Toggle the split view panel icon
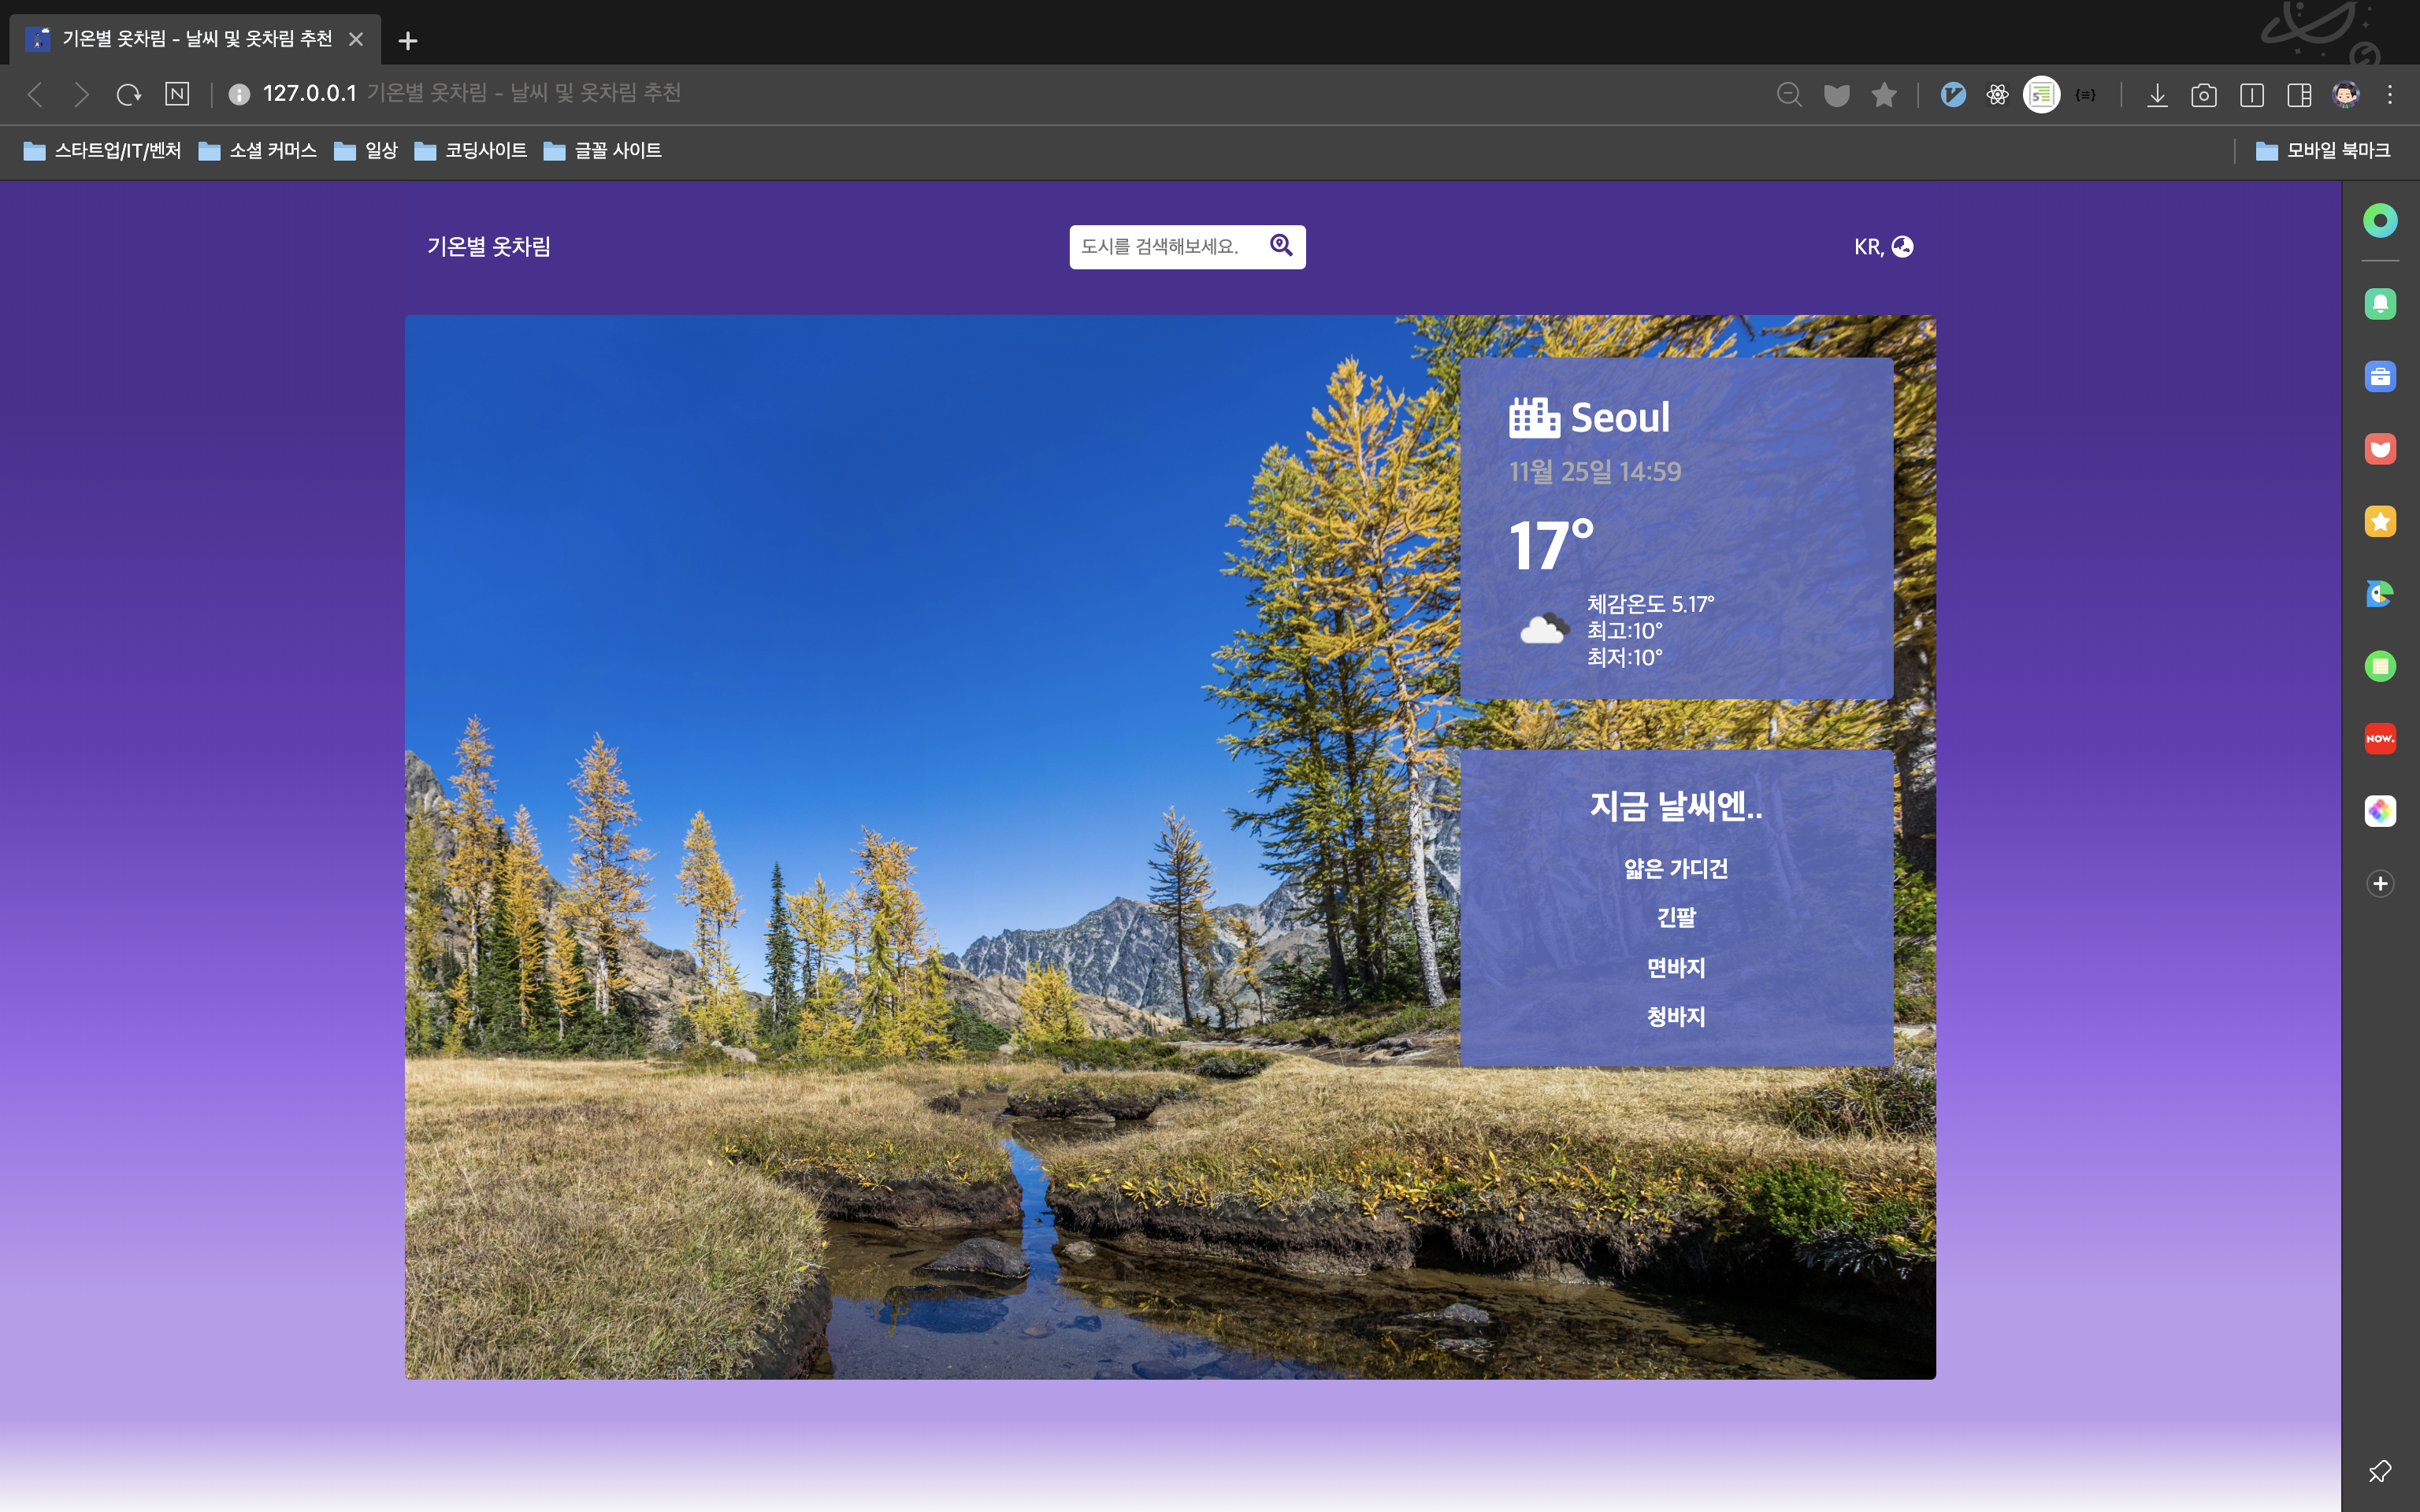Screen dimensions: 2420x1512 point(2251,95)
